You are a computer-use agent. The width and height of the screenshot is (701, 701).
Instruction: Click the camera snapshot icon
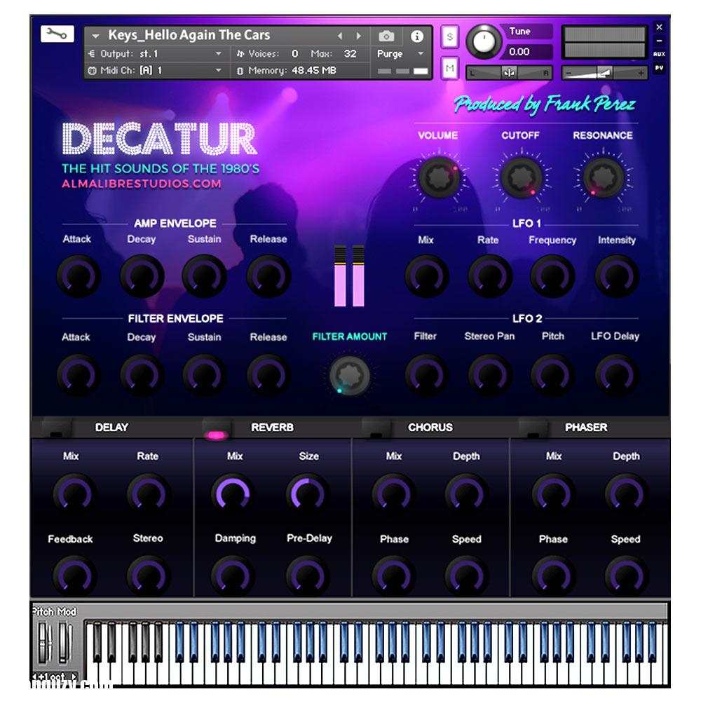click(x=386, y=36)
